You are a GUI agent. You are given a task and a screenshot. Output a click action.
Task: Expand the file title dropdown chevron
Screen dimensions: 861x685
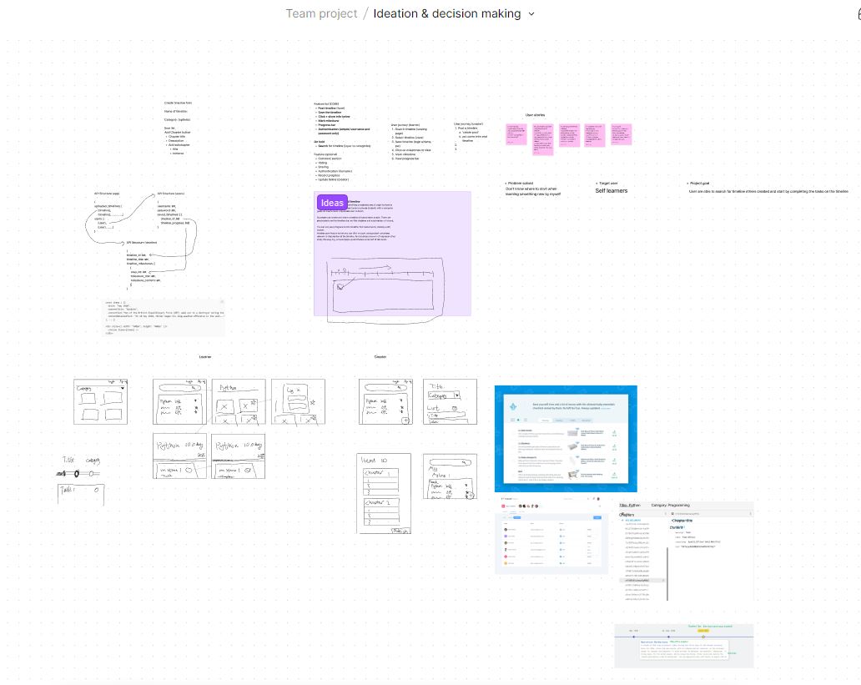click(x=531, y=14)
